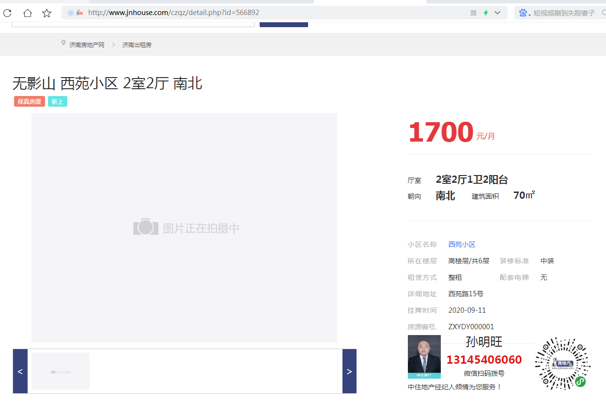Go to the browser home page icon
The width and height of the screenshot is (606, 401).
[28, 13]
